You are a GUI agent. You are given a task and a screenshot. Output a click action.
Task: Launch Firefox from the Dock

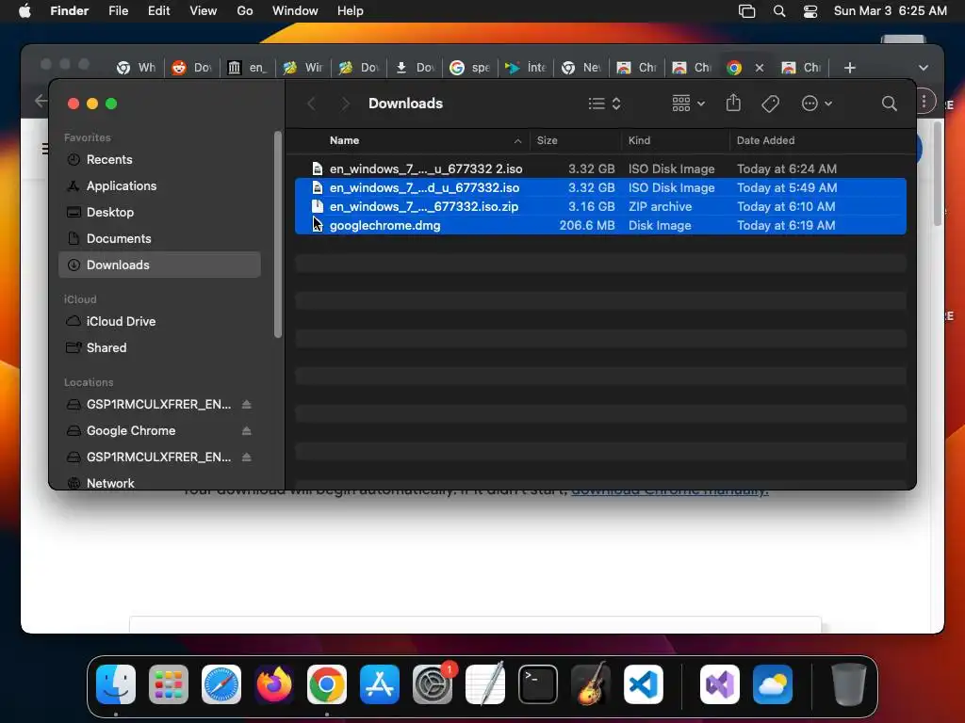(274, 684)
